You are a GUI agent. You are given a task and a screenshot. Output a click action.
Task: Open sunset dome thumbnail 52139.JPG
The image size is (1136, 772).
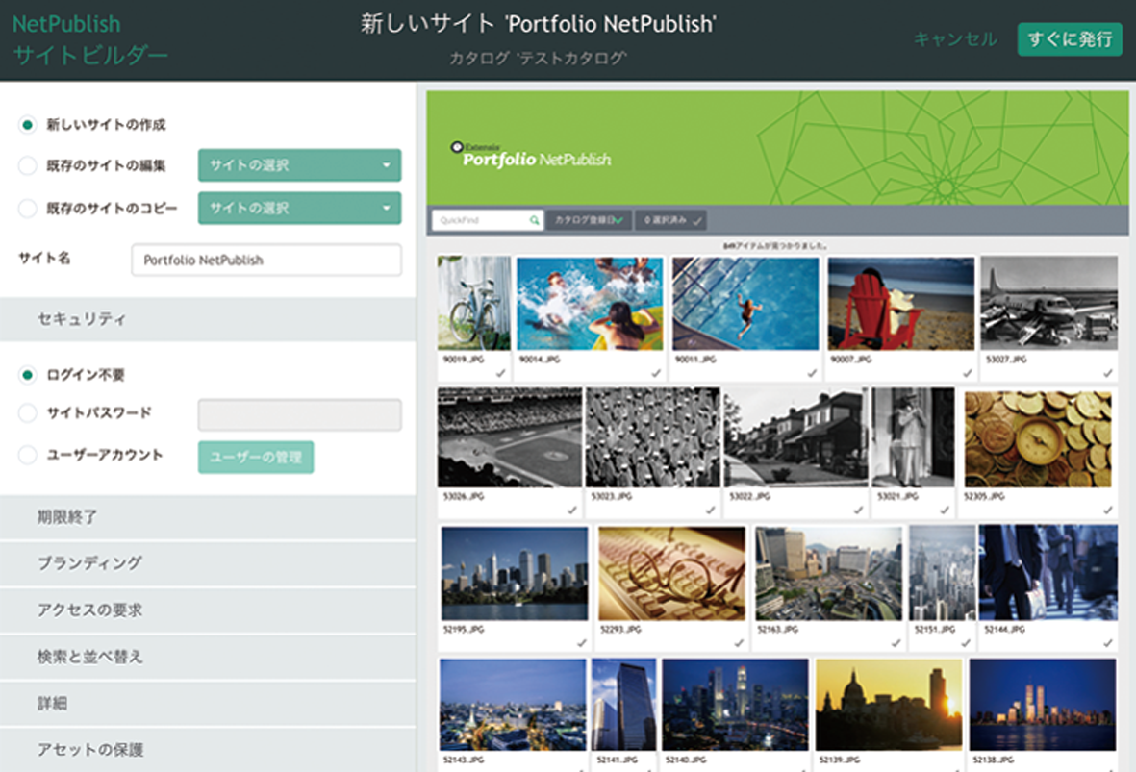pos(889,705)
